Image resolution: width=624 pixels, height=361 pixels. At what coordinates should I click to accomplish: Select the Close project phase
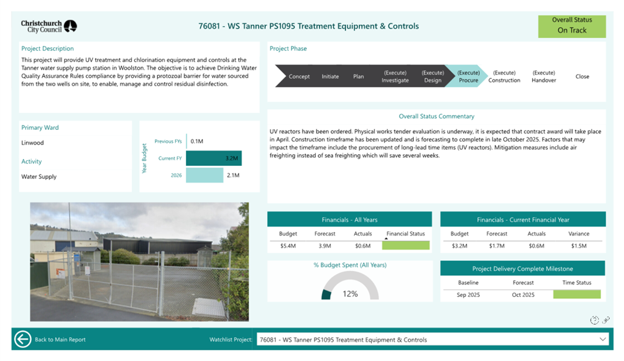(582, 76)
